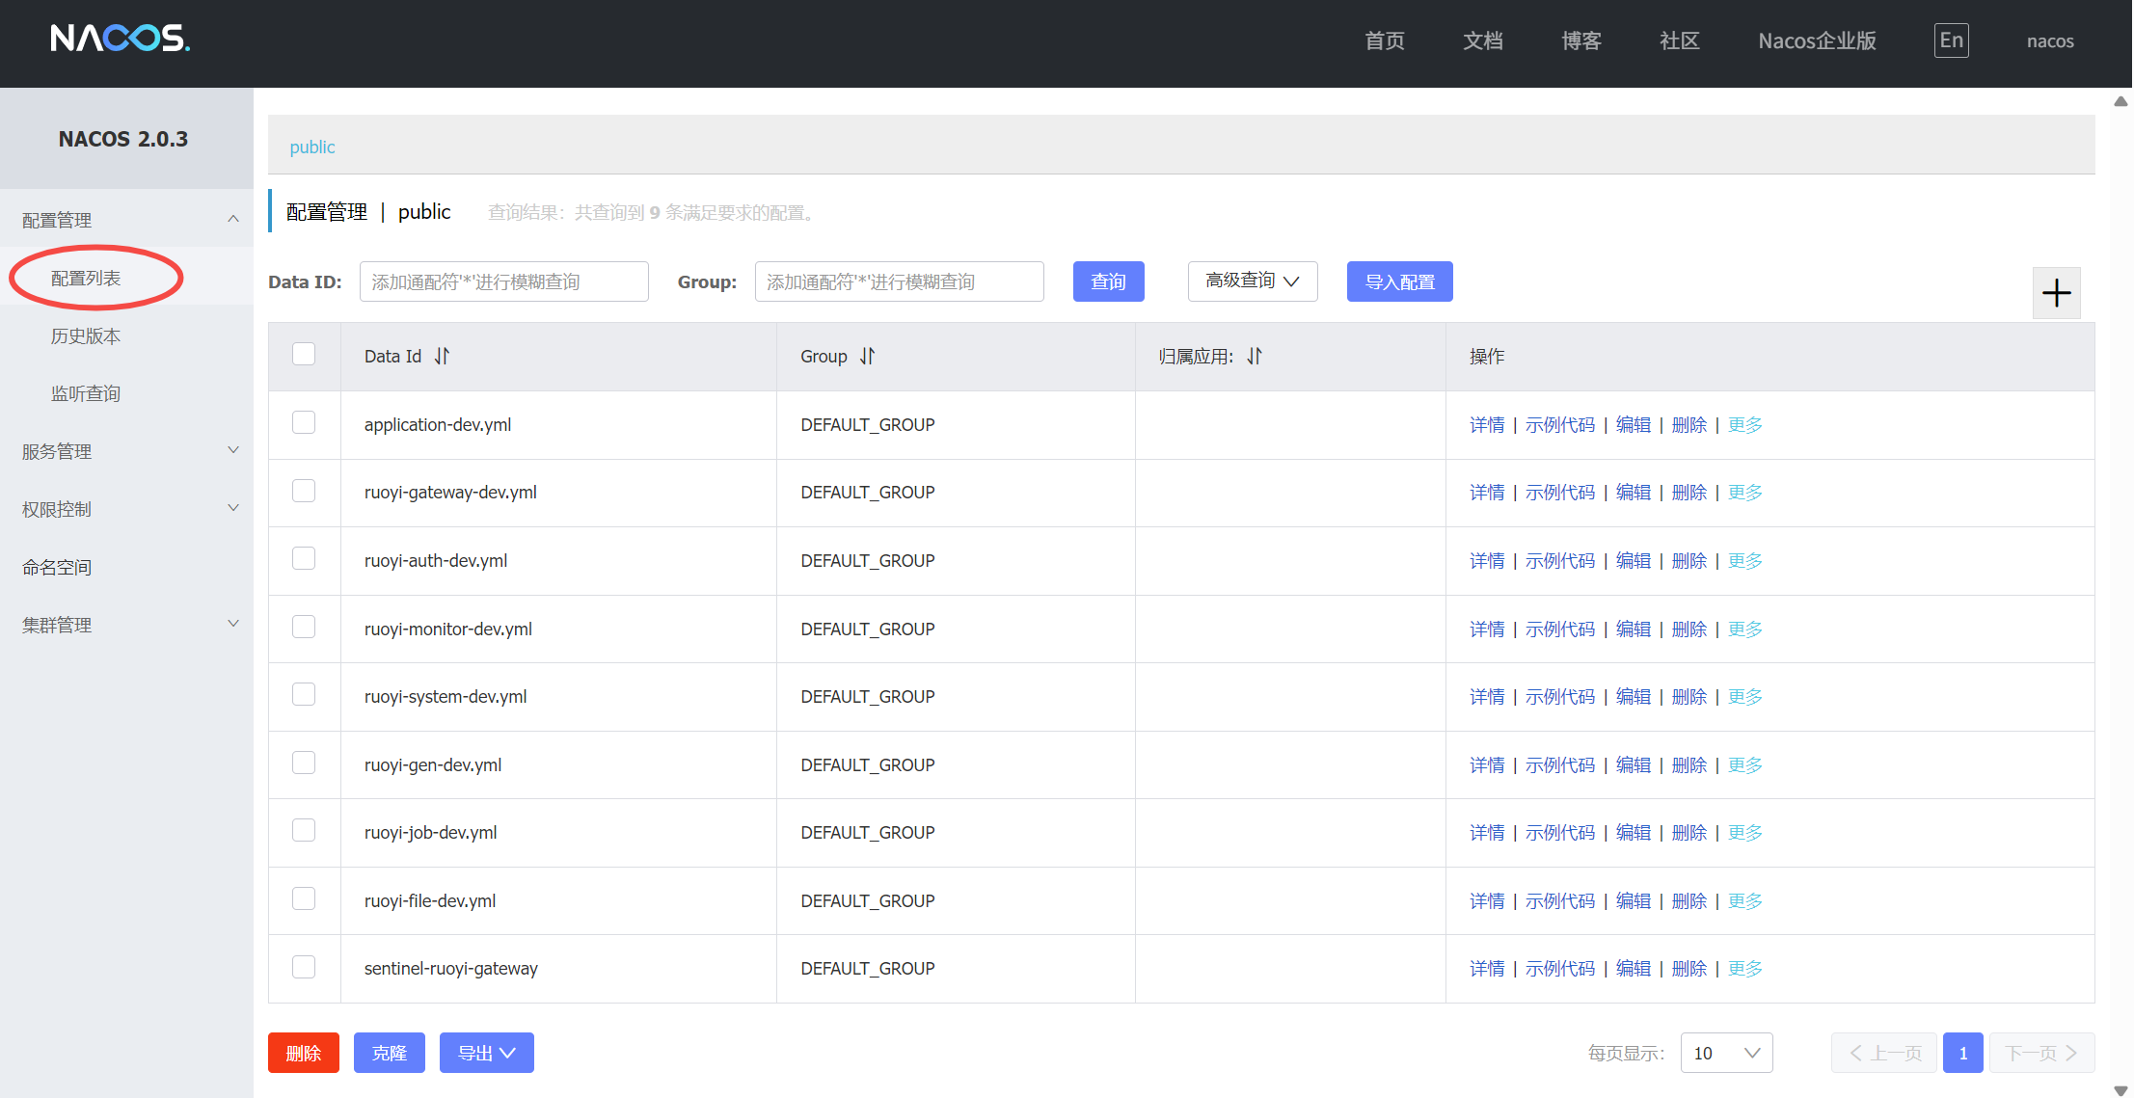Image resolution: width=2134 pixels, height=1098 pixels.
Task: Click the 克隆 clone button
Action: coord(390,1053)
